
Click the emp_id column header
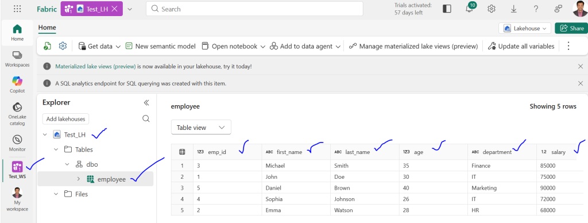(227, 152)
